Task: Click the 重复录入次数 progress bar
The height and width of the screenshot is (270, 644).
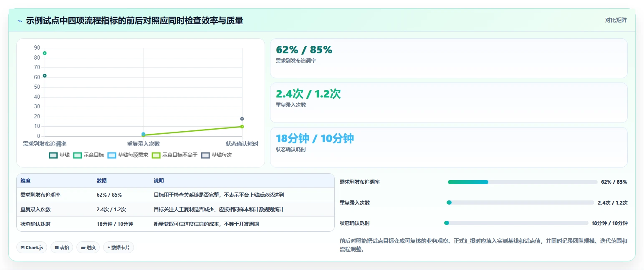Action: point(520,202)
